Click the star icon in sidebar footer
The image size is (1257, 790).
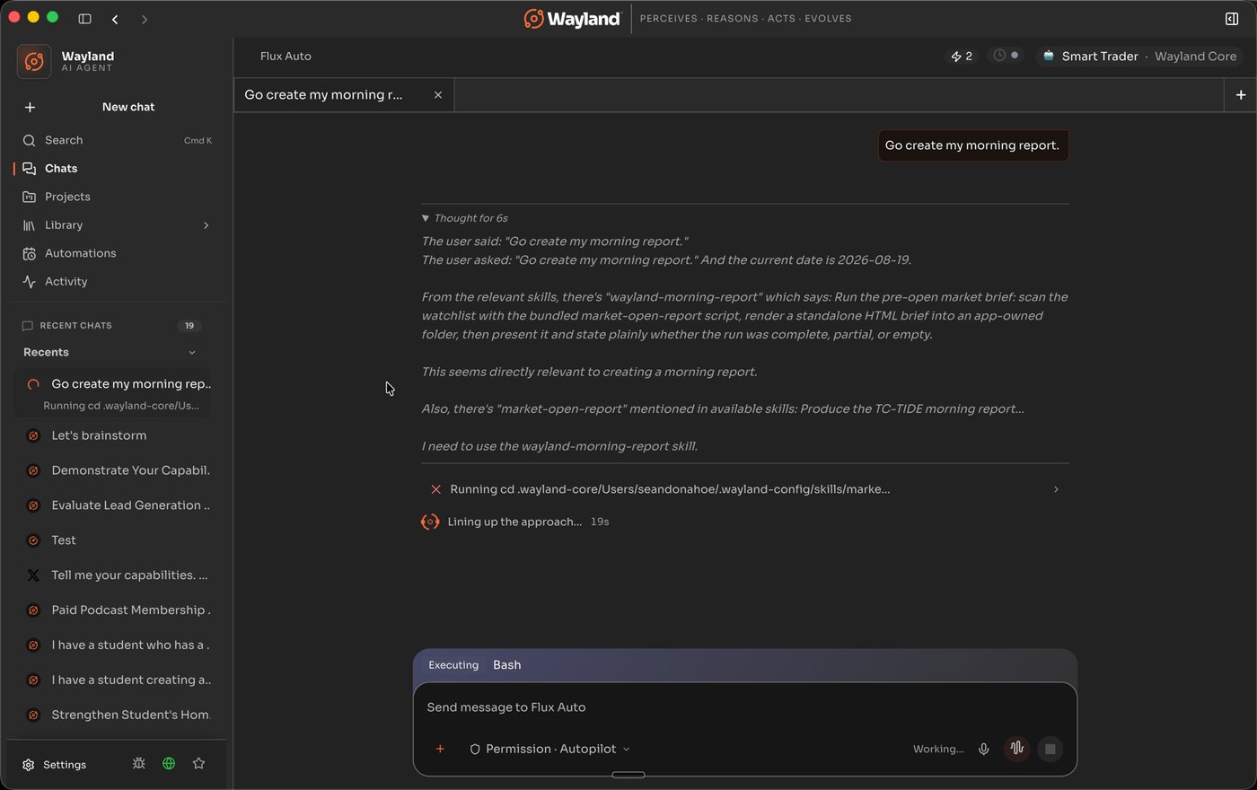click(198, 764)
